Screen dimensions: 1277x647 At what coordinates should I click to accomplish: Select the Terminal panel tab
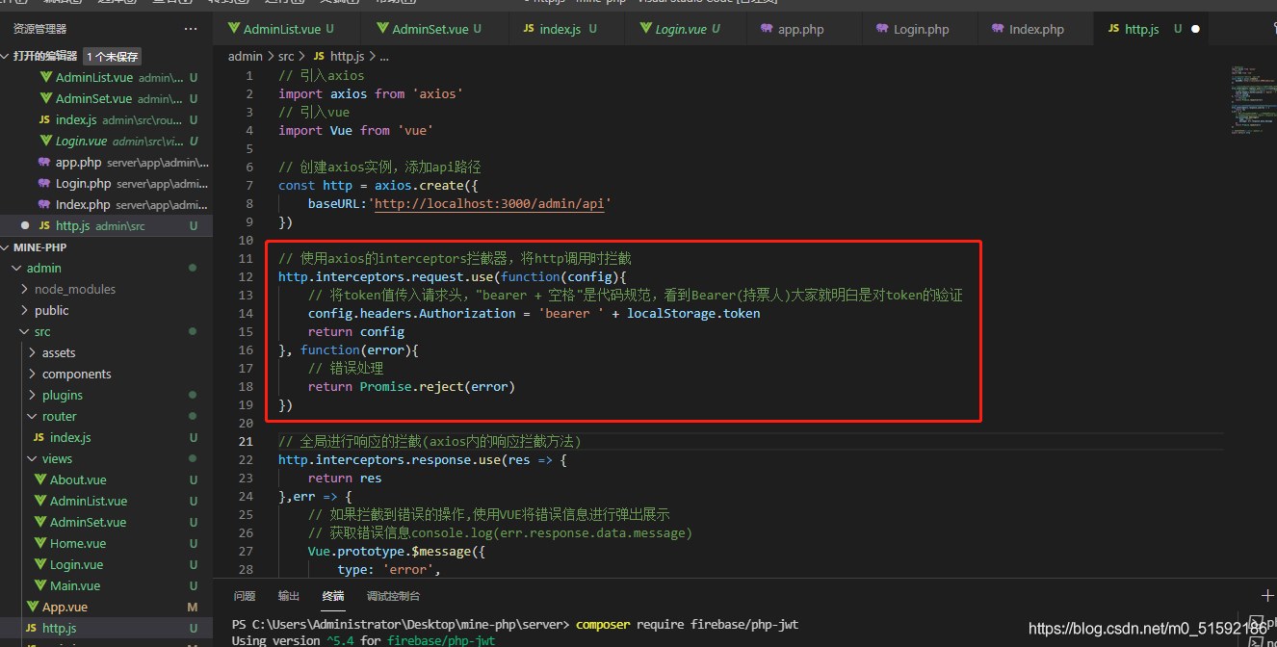333,596
